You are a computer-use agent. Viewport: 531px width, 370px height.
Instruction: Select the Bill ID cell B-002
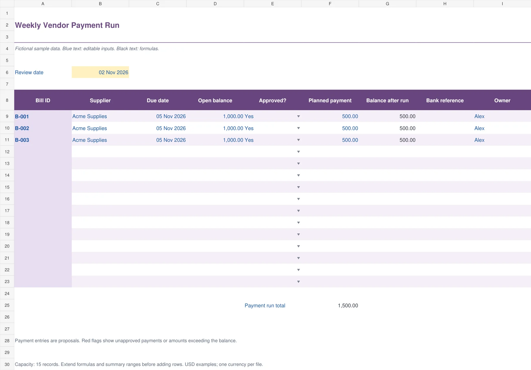43,128
